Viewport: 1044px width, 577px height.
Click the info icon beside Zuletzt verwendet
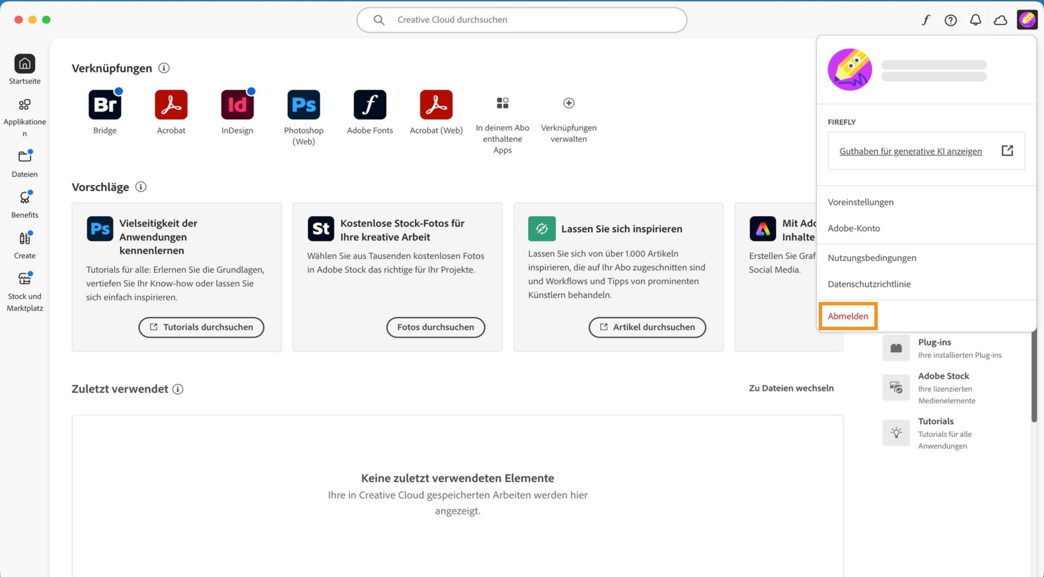tap(178, 389)
